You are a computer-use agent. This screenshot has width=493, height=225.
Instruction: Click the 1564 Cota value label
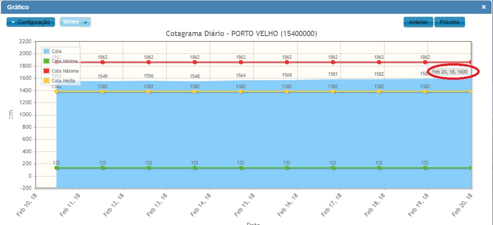[240, 76]
